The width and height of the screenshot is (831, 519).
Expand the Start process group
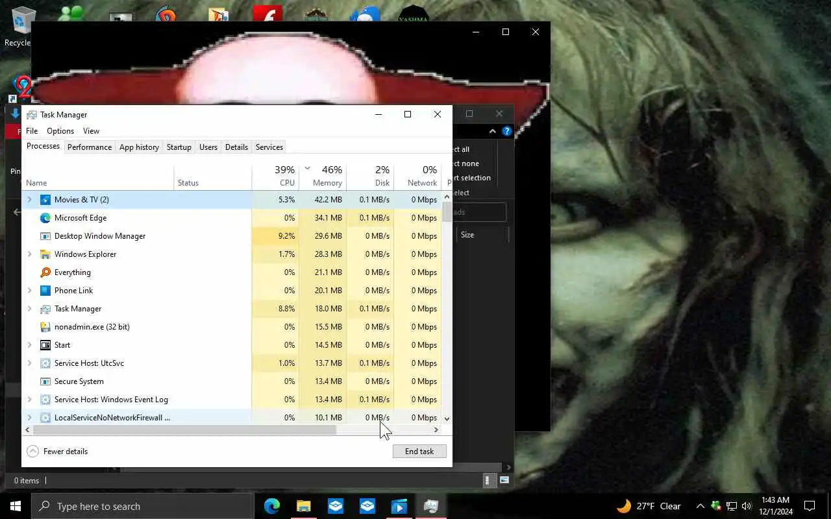click(29, 345)
